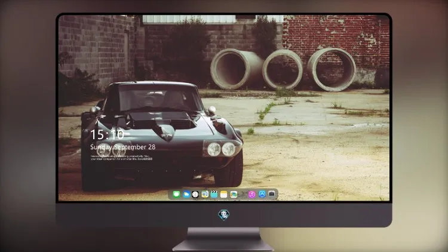448x252 pixels.
Task: Launch the Camera app from dock
Action: 272,193
